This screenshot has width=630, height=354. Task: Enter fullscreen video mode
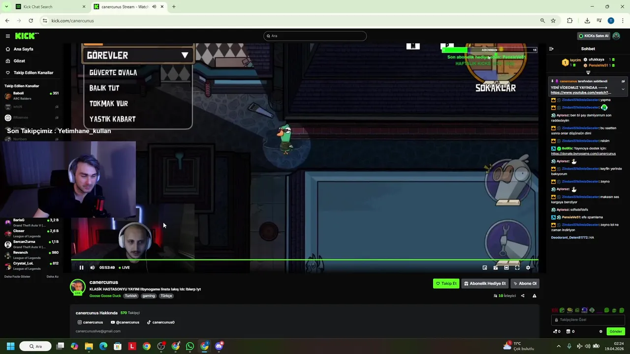tap(517, 267)
